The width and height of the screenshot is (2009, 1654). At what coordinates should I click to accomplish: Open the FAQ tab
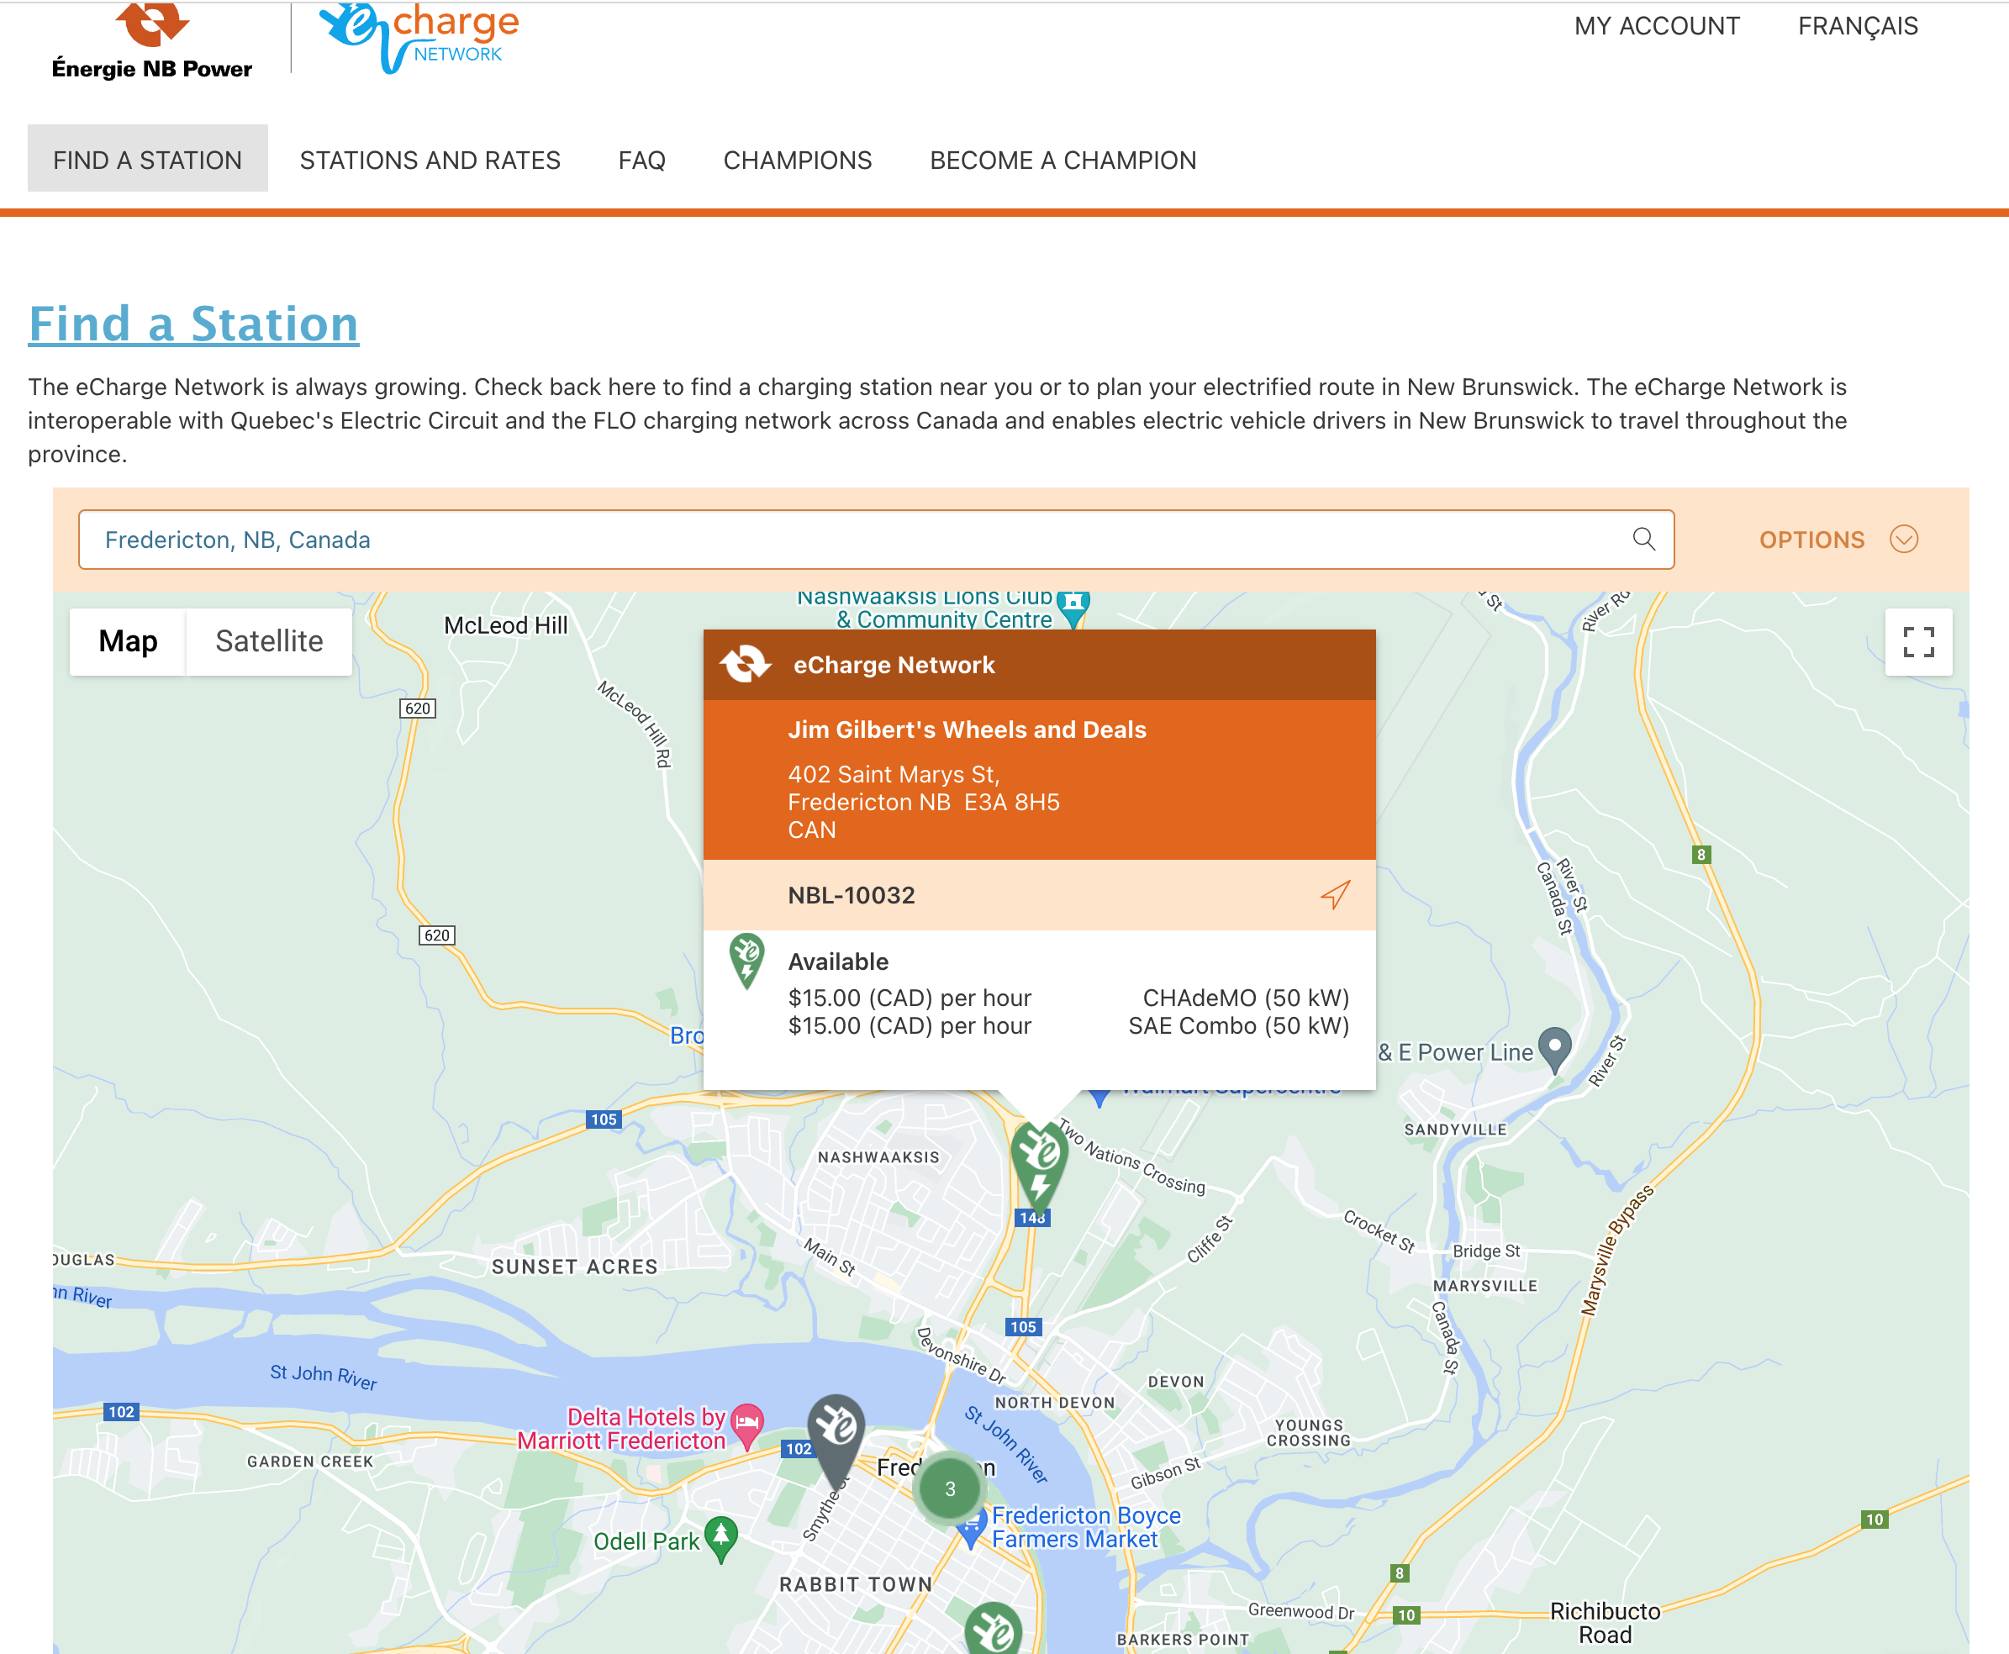tap(641, 160)
